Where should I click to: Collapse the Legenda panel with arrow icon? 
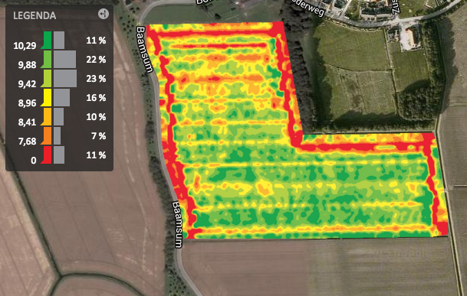click(x=104, y=14)
